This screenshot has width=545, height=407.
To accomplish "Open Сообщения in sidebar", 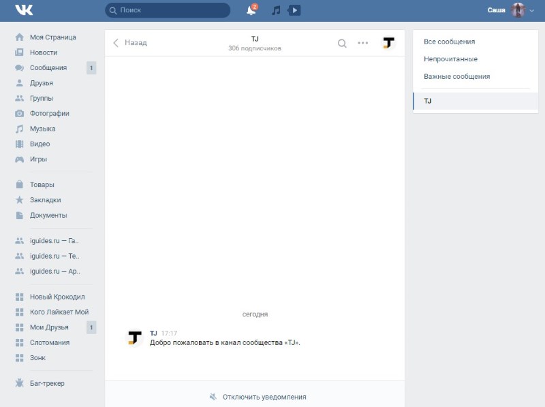I will tap(48, 67).
